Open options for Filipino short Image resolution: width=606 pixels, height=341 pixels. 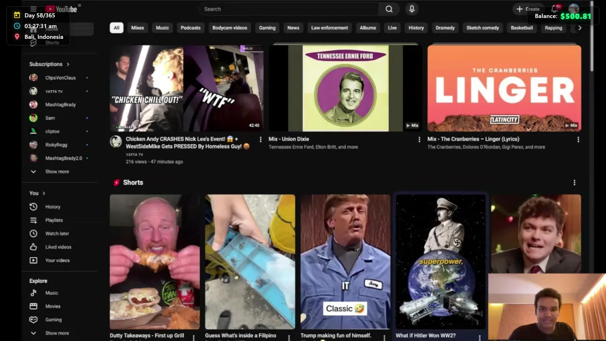pos(289,337)
